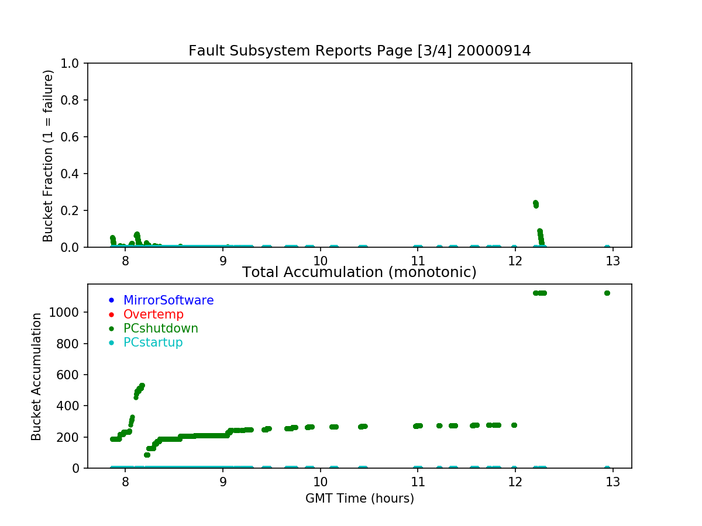Image resolution: width=702 pixels, height=526 pixels.
Task: Click the GMT Time (hours) axis label
Action: pyautogui.click(x=359, y=499)
